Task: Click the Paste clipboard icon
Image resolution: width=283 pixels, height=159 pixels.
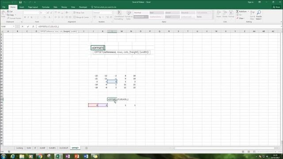Action: [x=3, y=13]
